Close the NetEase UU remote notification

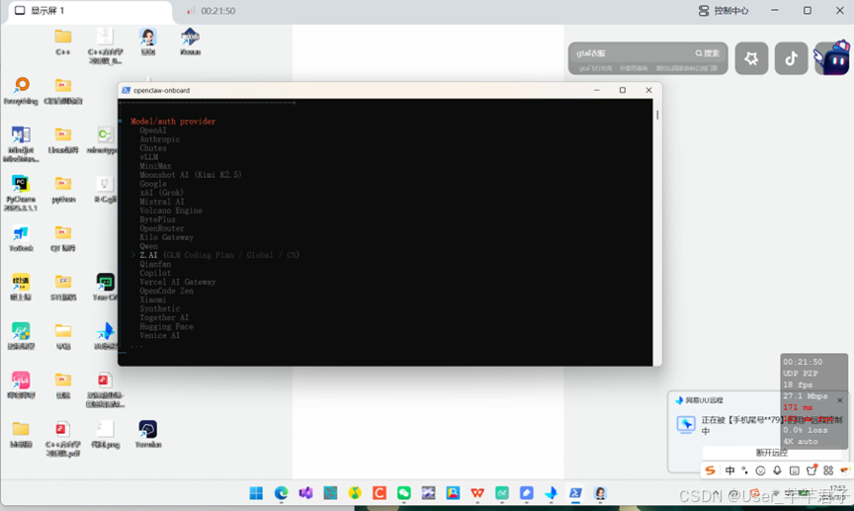click(x=840, y=400)
